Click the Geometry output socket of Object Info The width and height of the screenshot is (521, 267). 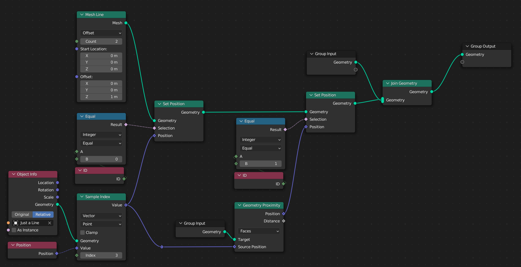click(x=57, y=204)
